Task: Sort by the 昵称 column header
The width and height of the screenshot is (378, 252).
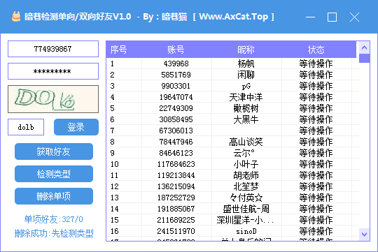Action: point(246,50)
